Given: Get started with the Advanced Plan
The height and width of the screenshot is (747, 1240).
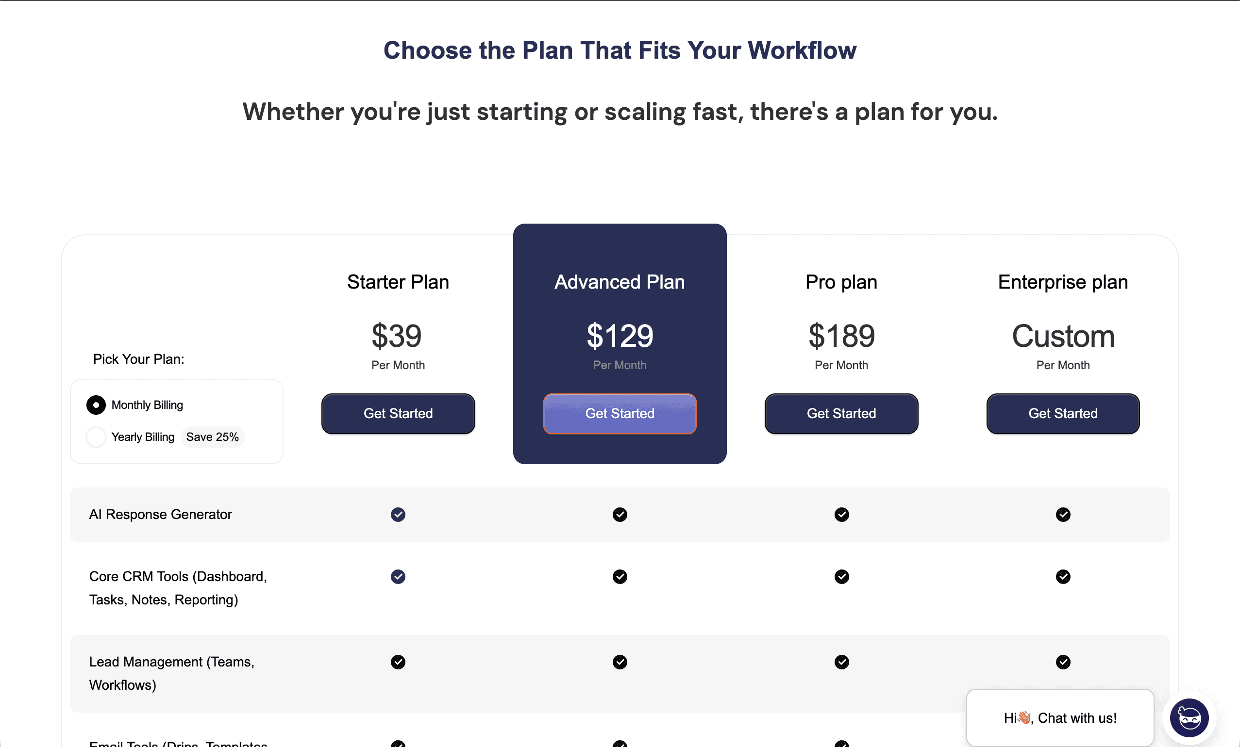Looking at the screenshot, I should pos(620,413).
